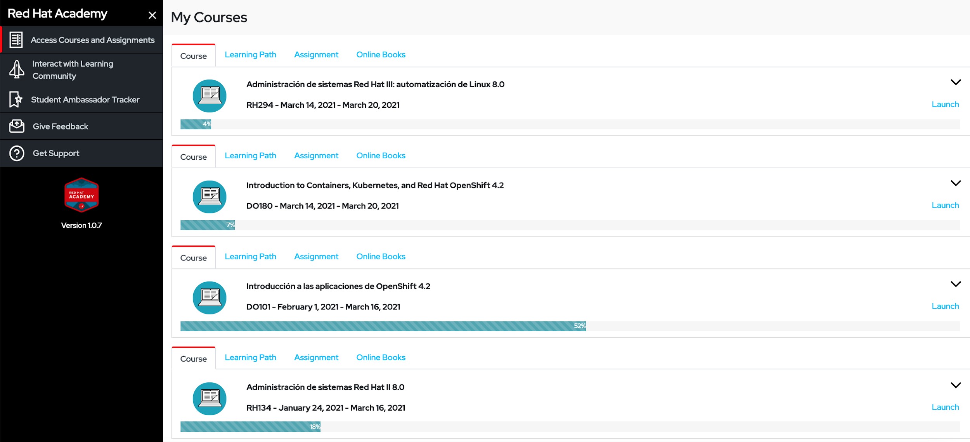
Task: Click the DO101 course laptop icon
Action: pyautogui.click(x=210, y=298)
